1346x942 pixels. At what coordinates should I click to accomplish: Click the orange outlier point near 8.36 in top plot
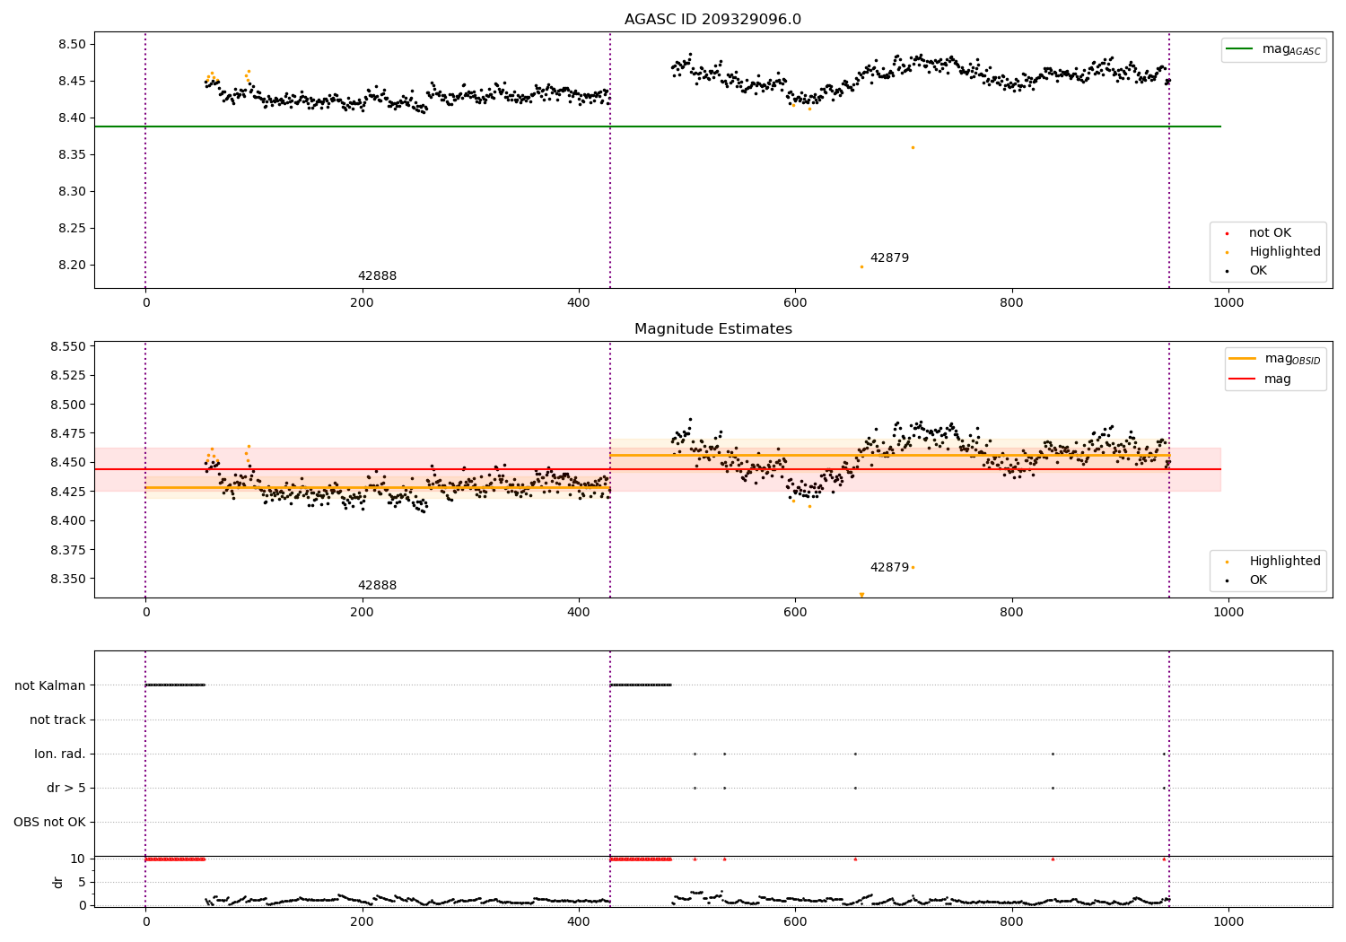[x=913, y=147]
